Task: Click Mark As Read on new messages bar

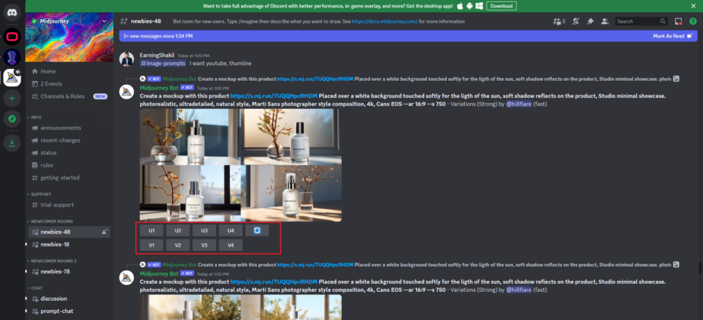Action: [672, 36]
